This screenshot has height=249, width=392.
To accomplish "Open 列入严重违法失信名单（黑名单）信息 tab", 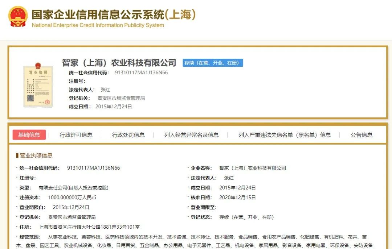I will click(x=285, y=135).
